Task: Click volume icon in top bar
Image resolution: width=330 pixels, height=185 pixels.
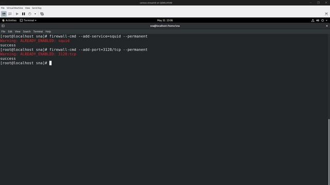Action: point(318,21)
